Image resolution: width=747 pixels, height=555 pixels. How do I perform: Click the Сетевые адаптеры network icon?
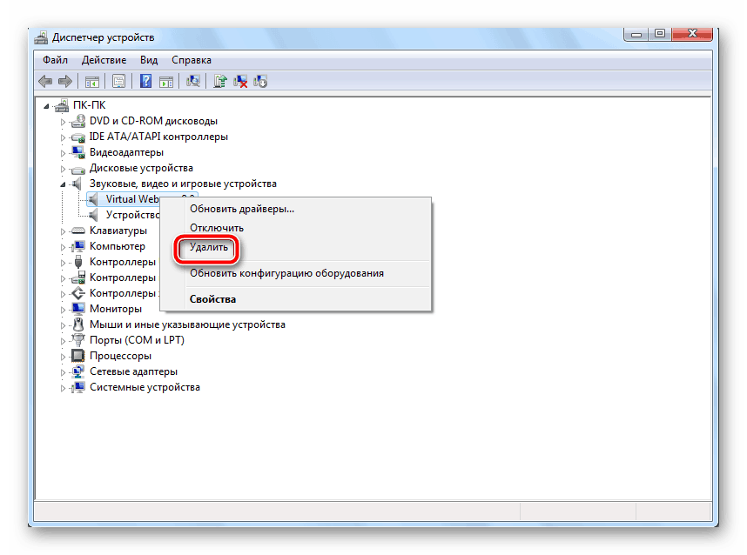click(78, 371)
